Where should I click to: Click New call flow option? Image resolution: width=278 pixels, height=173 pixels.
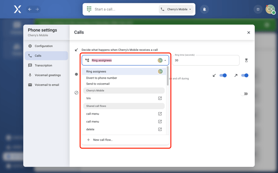pyautogui.click(x=102, y=140)
